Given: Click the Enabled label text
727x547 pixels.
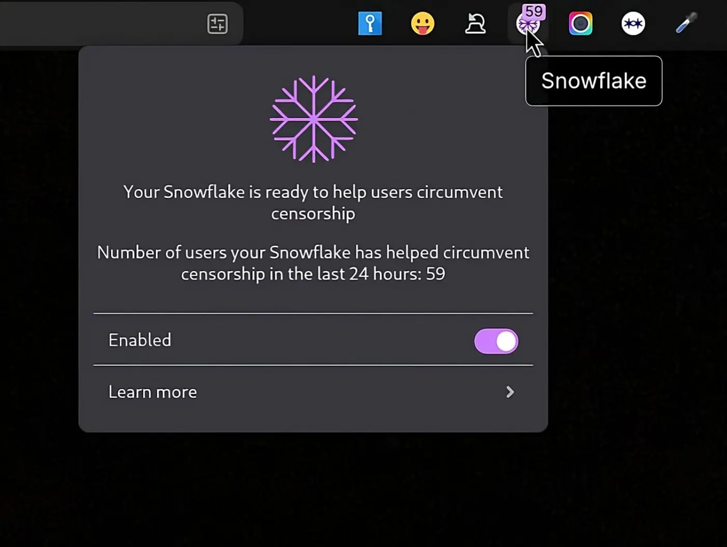Looking at the screenshot, I should coord(140,340).
